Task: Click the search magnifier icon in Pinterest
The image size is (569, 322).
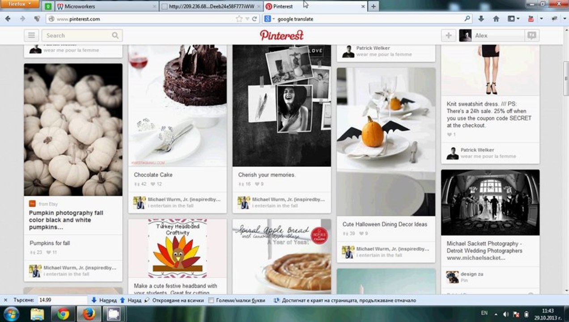Action: coord(115,35)
